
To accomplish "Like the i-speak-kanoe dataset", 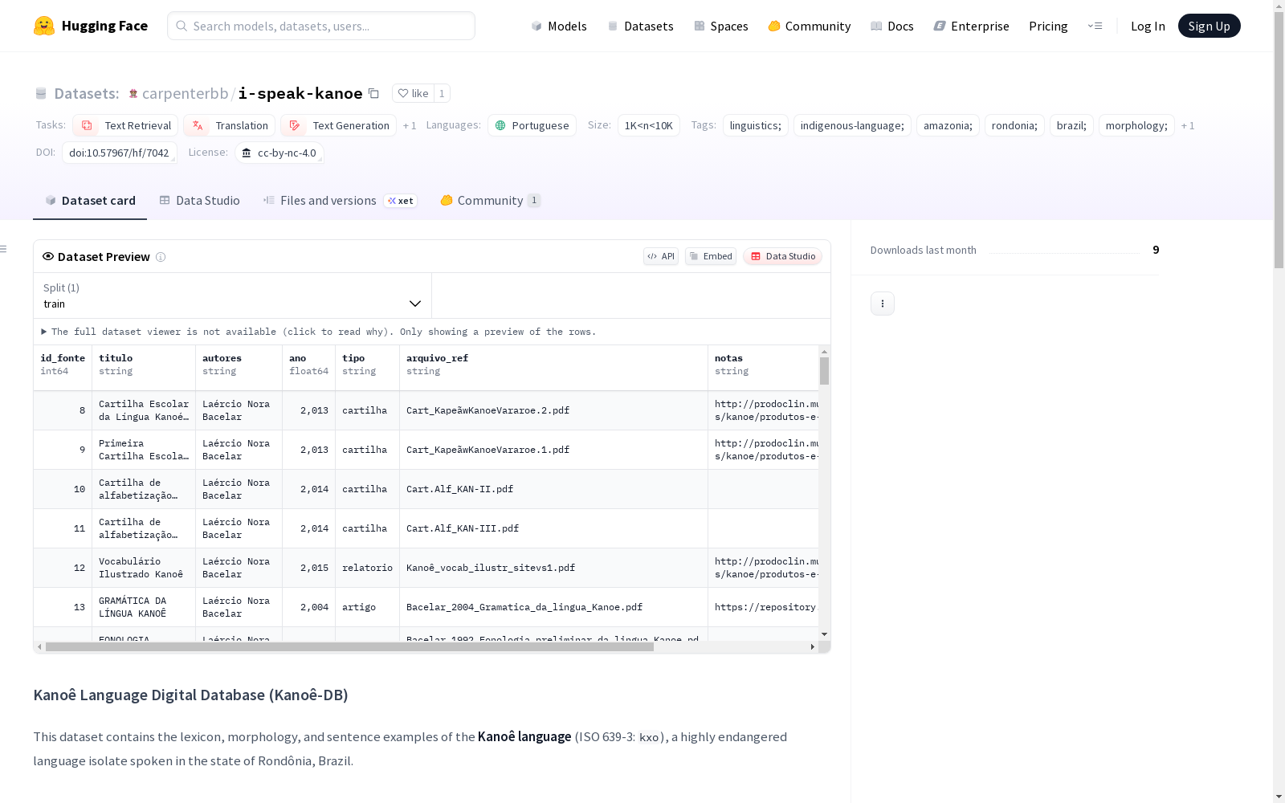I will click(x=413, y=93).
